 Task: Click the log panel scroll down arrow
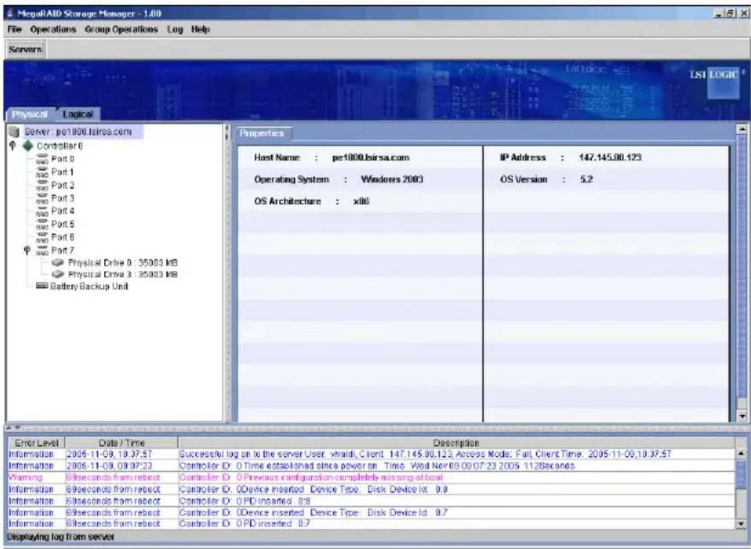click(x=741, y=524)
